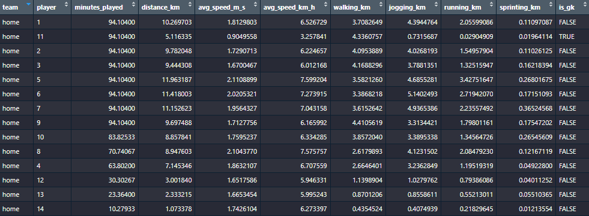Click the avg_speed_km_h sort arrows
The image size is (589, 216).
[325, 5]
